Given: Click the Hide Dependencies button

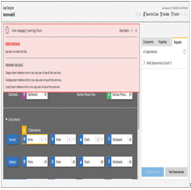Looking at the screenshot, I should click(176, 172).
